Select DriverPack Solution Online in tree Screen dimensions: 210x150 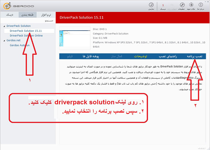[x=26, y=35]
